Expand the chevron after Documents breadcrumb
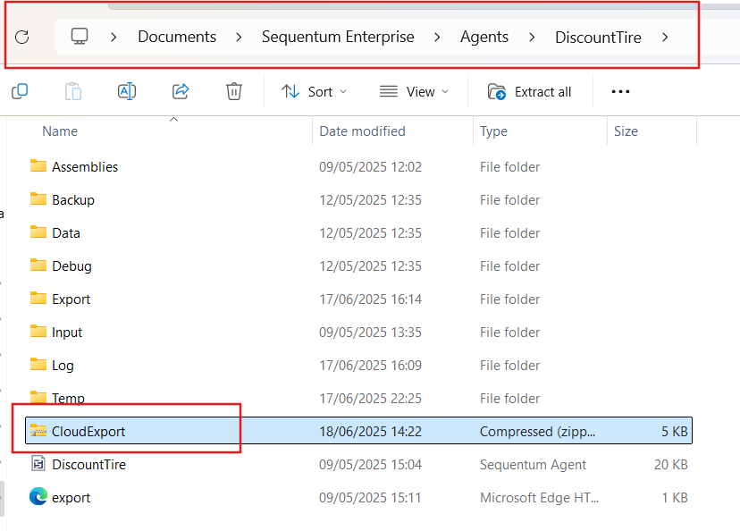Viewport: 740px width, 531px height. coord(239,37)
